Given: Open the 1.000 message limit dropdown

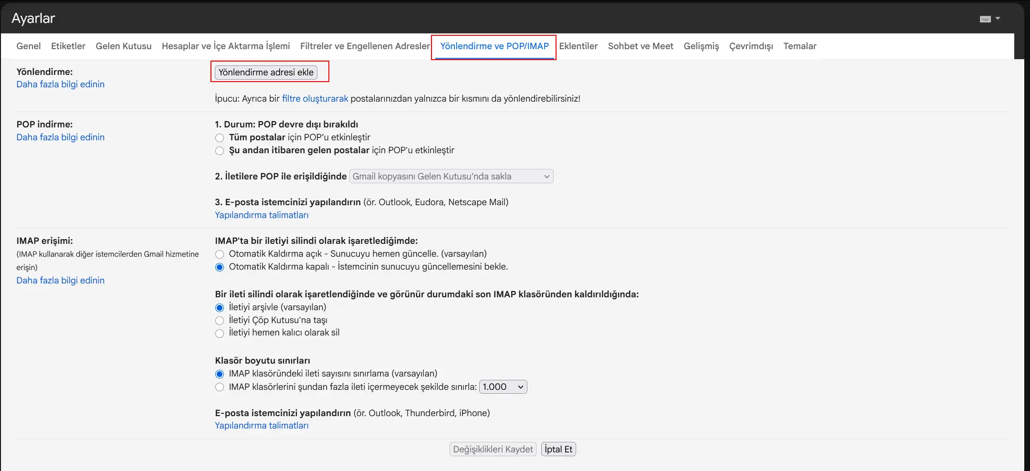Looking at the screenshot, I should pyautogui.click(x=503, y=387).
